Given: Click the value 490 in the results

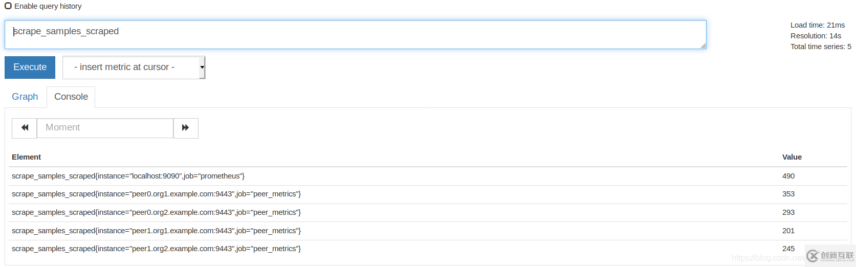Looking at the screenshot, I should click(x=788, y=176).
